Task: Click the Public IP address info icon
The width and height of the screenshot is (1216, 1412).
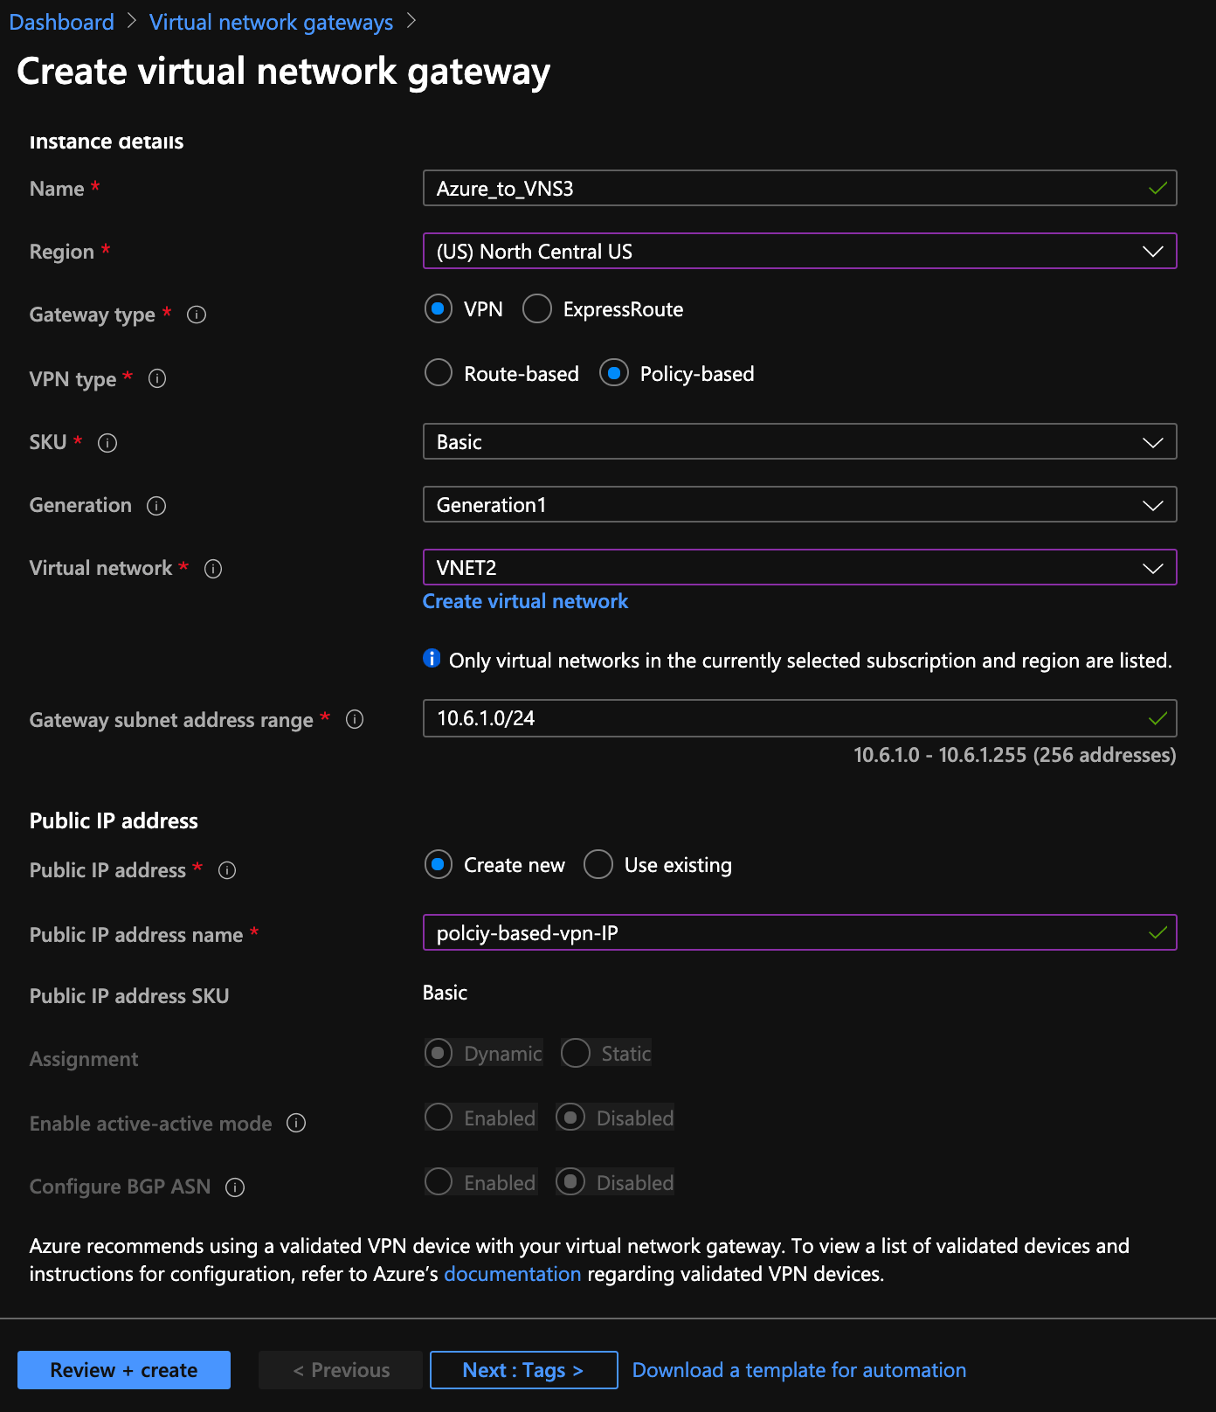Action: [x=227, y=870]
